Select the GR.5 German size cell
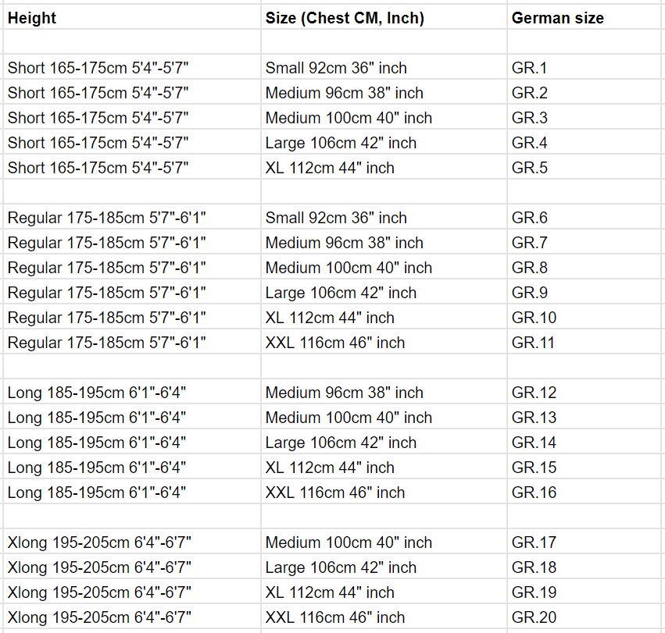Screen dimensions: 665x633 (530, 168)
